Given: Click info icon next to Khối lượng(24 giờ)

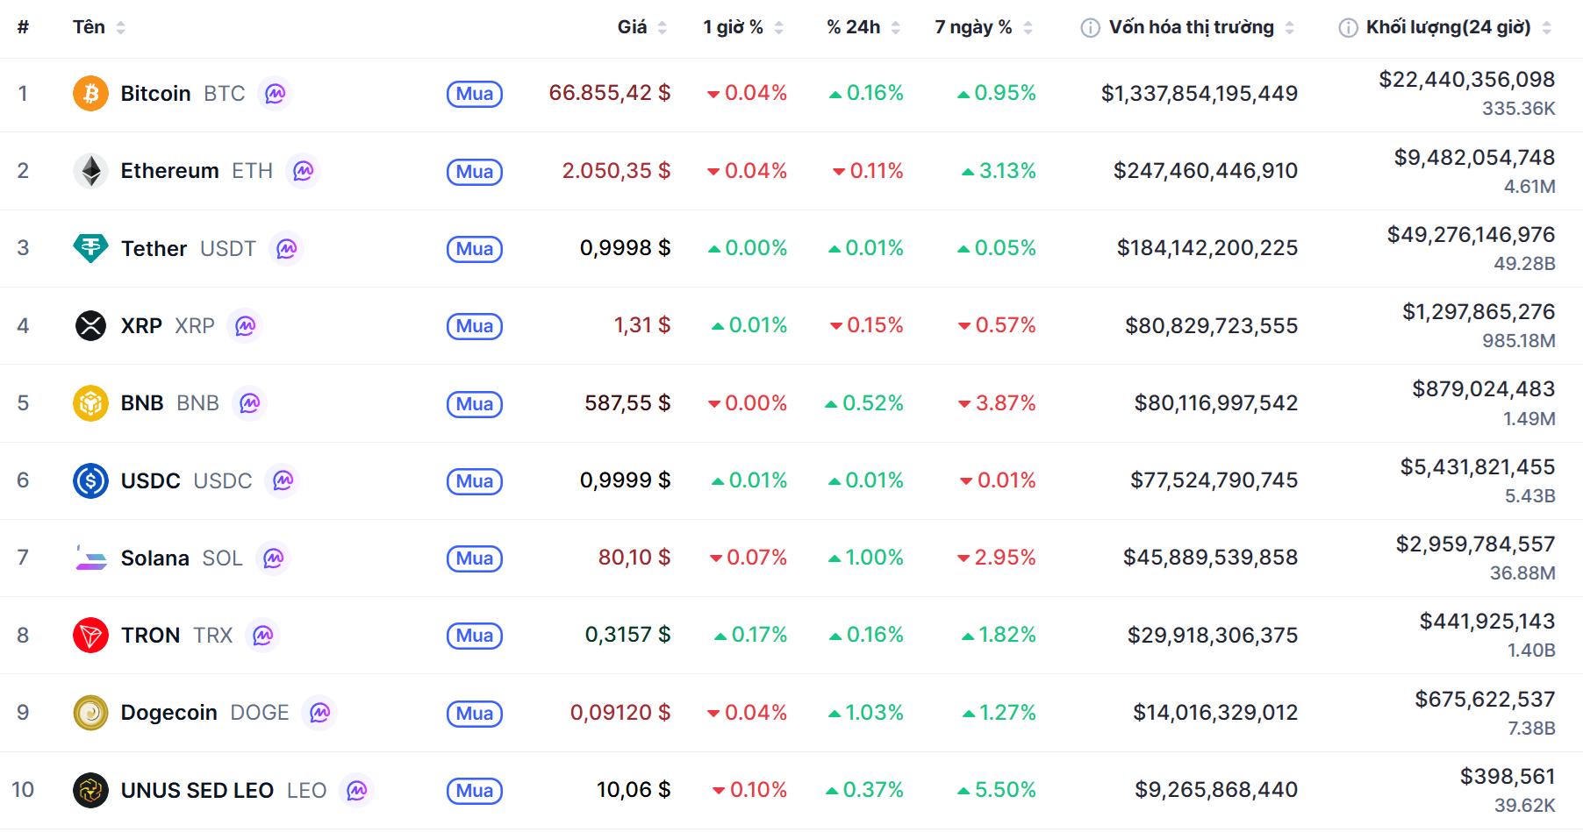Looking at the screenshot, I should [x=1348, y=28].
